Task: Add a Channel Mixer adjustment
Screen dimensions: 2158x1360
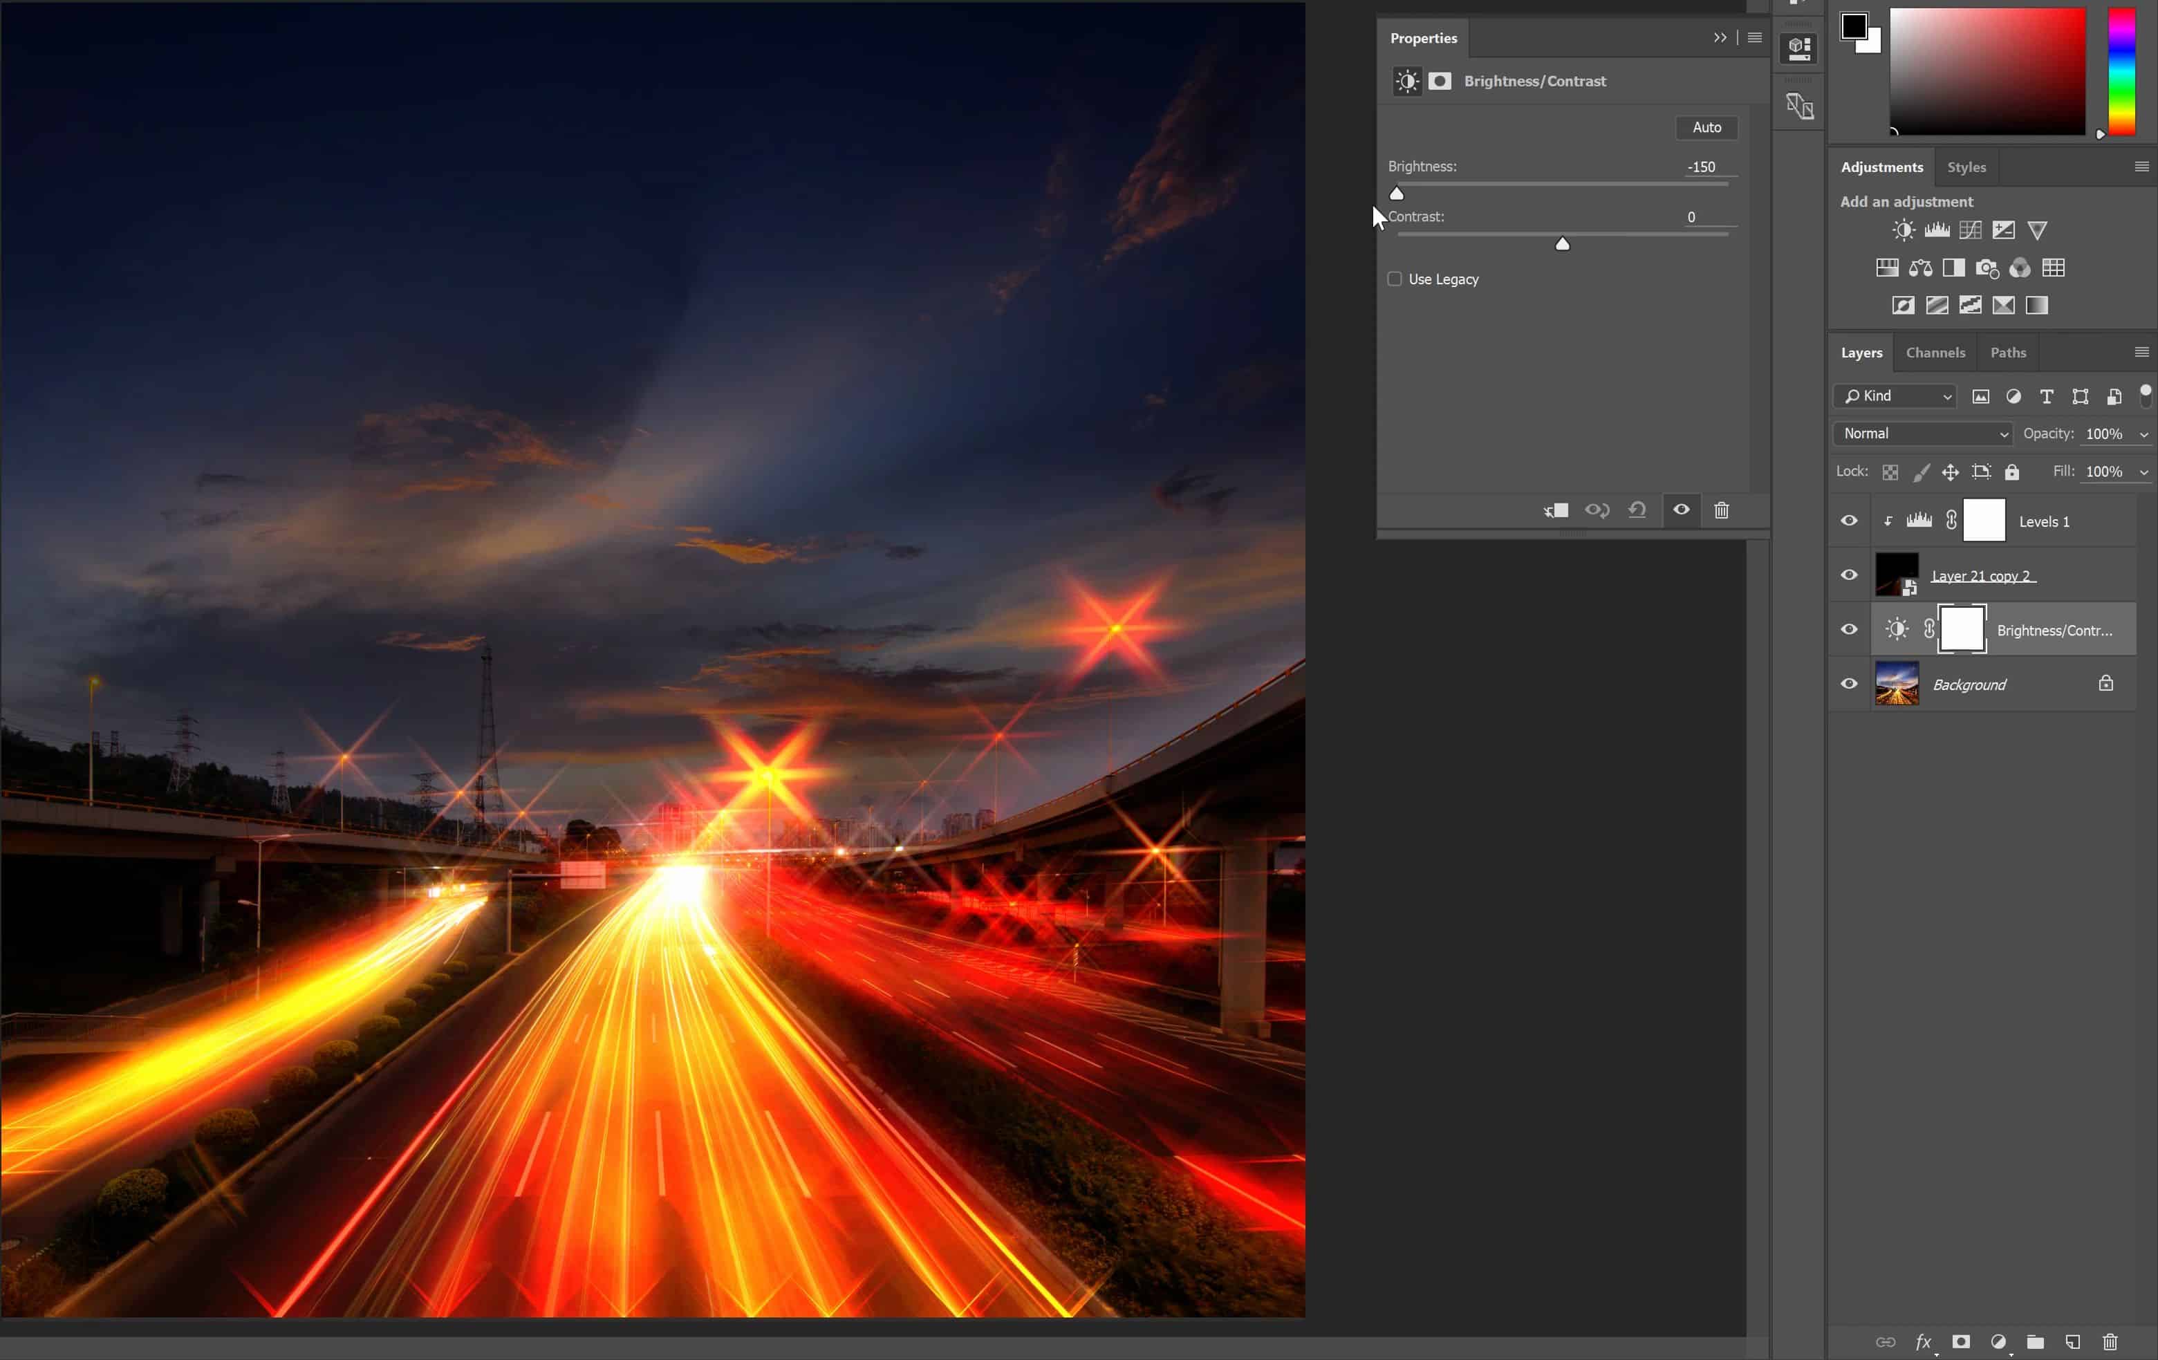Action: [x=2020, y=268]
